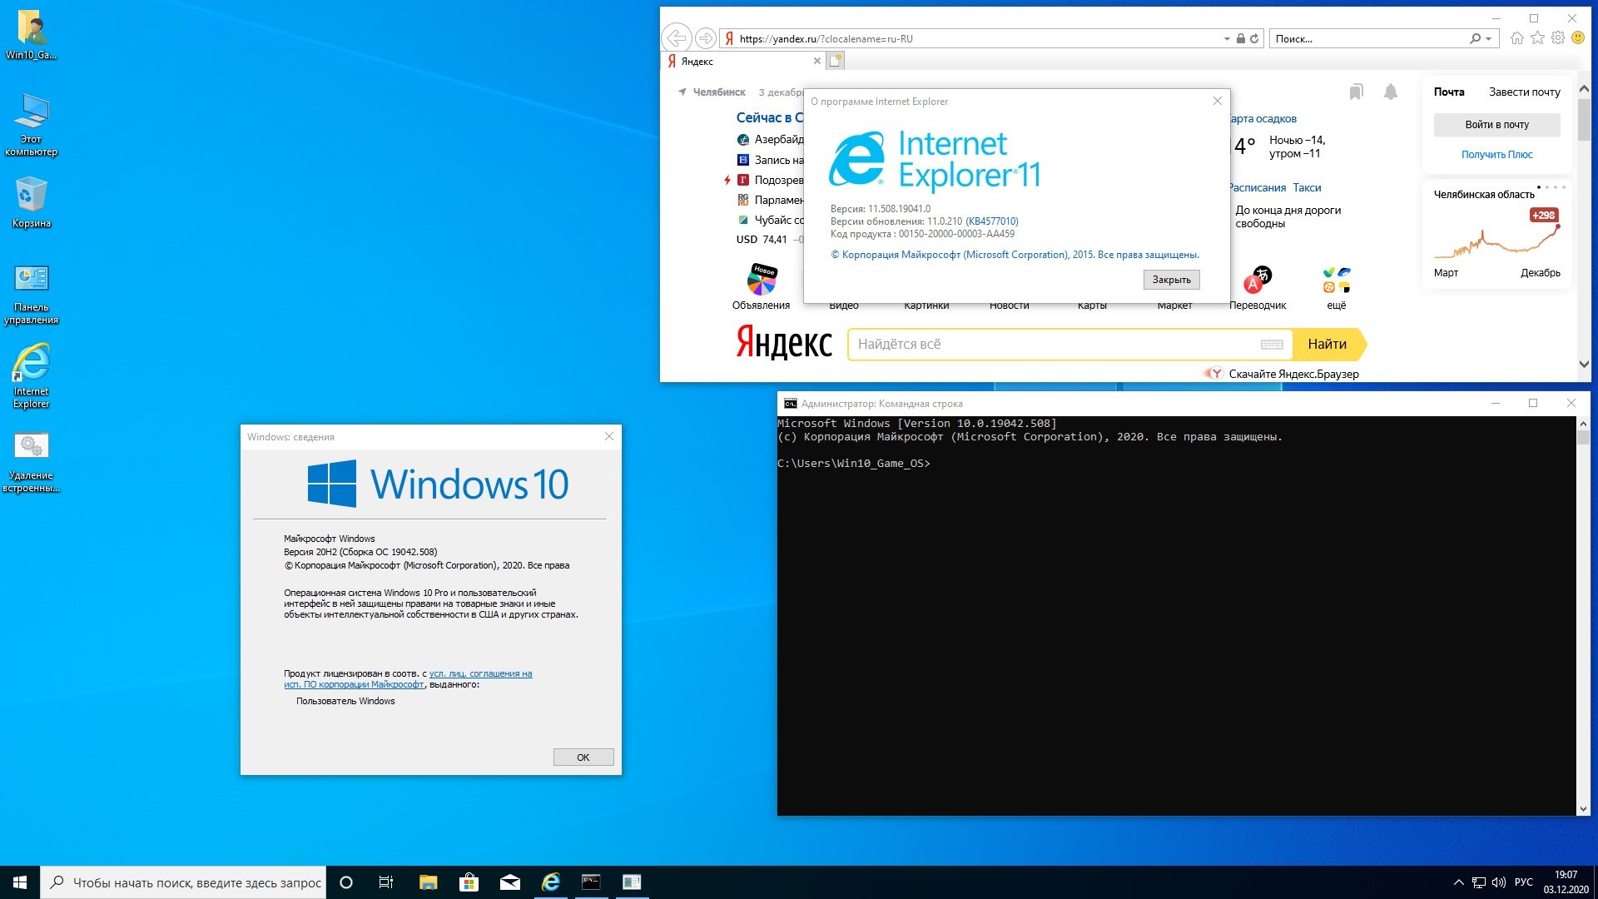Screen dimensions: 1598x899
Task: Click the Yandex Карты service label
Action: pos(1092,305)
